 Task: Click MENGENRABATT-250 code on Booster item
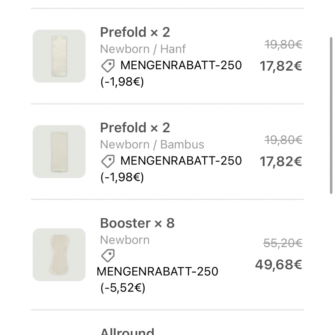[157, 271]
